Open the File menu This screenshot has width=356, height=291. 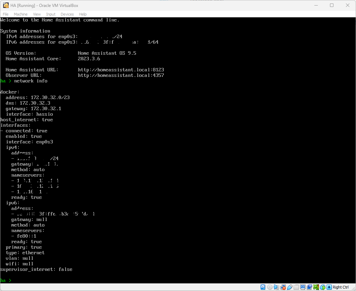click(x=6, y=14)
